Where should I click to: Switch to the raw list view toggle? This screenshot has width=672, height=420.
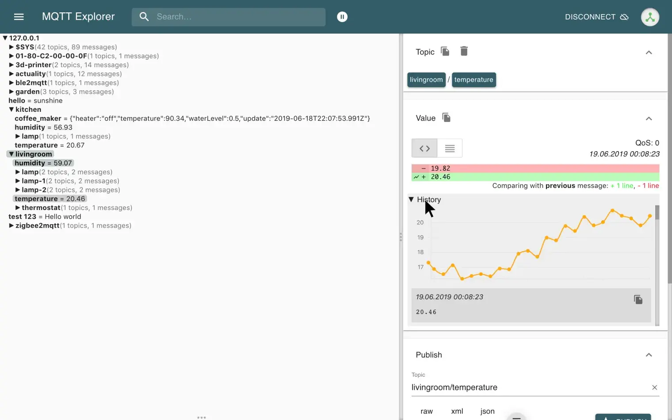point(450,148)
